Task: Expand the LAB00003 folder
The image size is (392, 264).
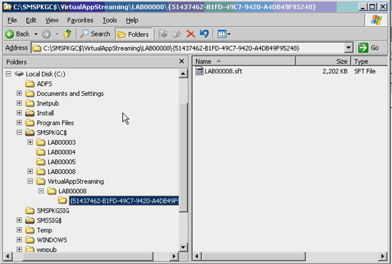Action: pyautogui.click(x=30, y=142)
